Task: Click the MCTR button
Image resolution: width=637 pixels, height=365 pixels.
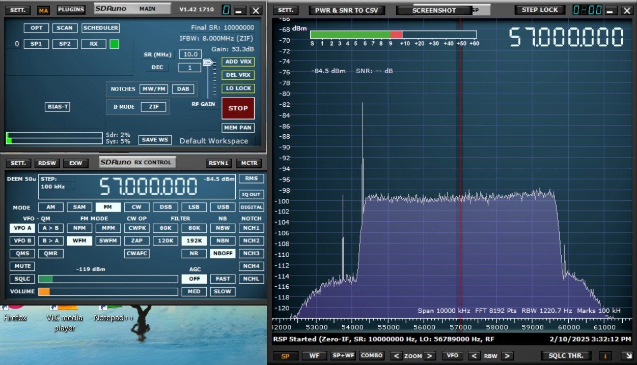Action: 250,163
